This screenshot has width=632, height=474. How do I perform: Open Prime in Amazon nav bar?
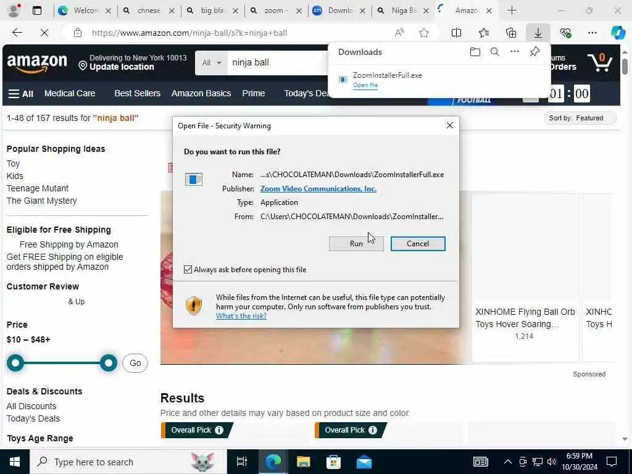point(254,93)
